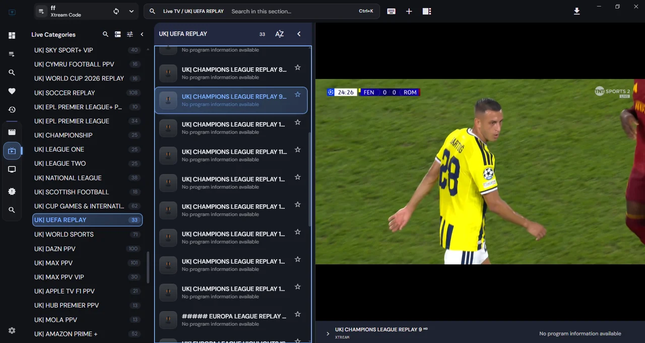Open the watch history icon in sidebar
Image resolution: width=645 pixels, height=343 pixels.
tap(12, 110)
